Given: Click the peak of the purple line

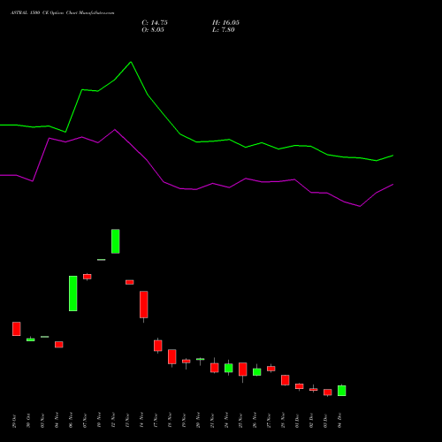Looking at the screenshot, I should (x=115, y=130).
